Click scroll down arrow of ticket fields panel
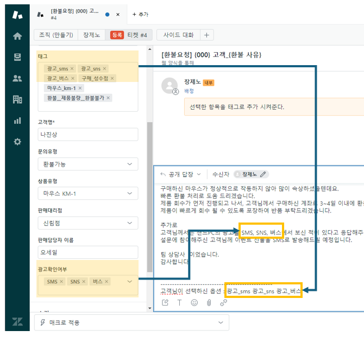364x343 pixels. 150,308
